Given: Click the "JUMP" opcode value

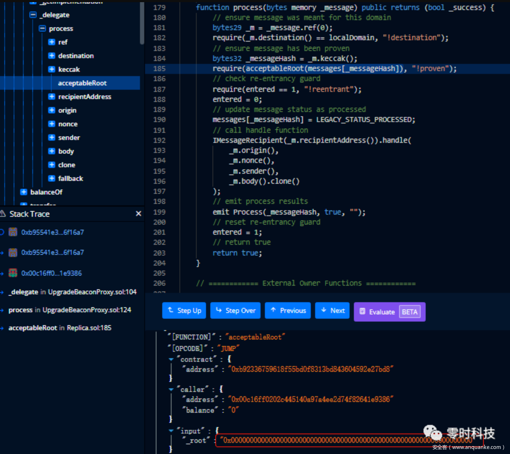Looking at the screenshot, I should point(228,348).
